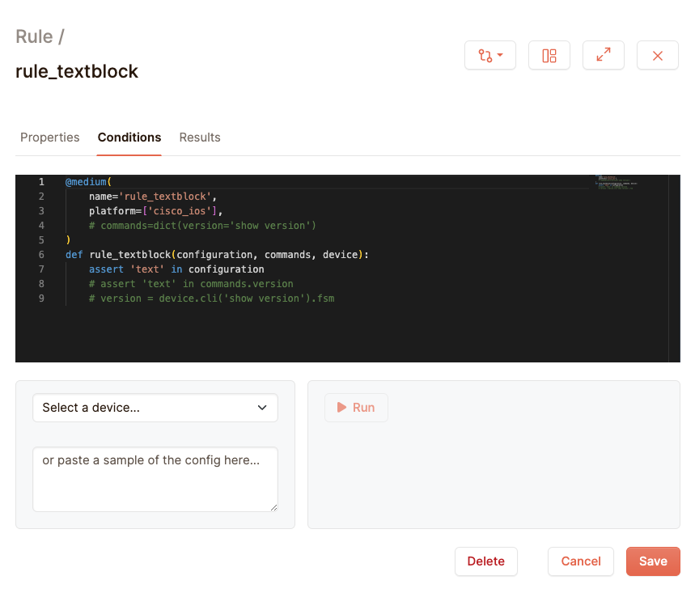Click line number 9 in editor gutter
This screenshot has height=614, width=695.
click(x=41, y=299)
